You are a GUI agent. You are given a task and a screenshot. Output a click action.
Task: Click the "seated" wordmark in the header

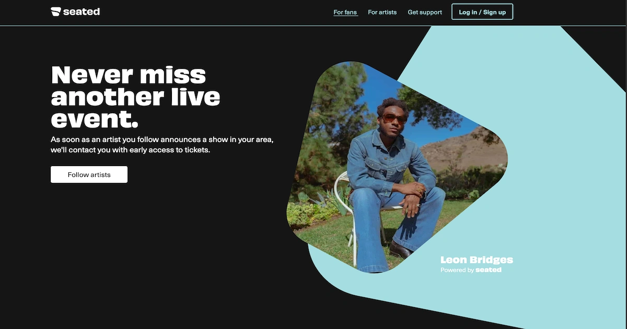coord(82,11)
